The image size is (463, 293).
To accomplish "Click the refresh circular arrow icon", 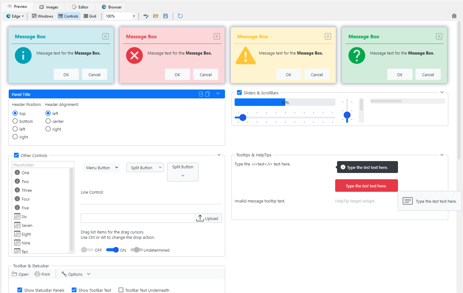I will pos(180,16).
